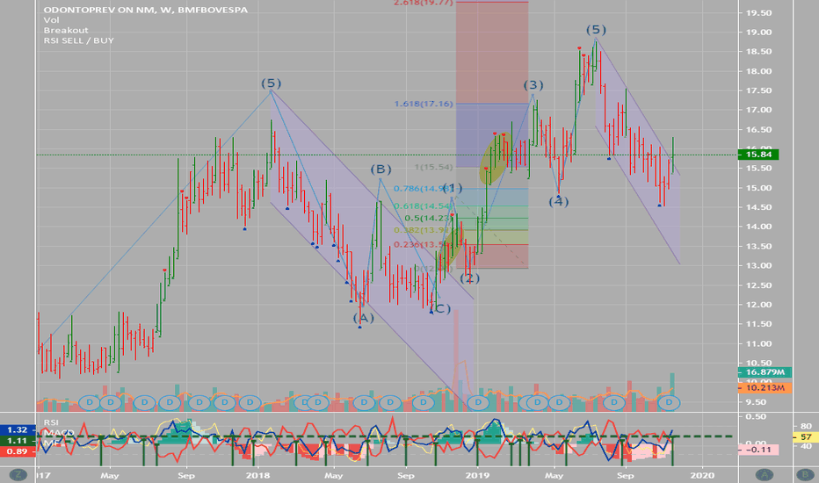Image resolution: width=819 pixels, height=483 pixels.
Task: Select the wave (5) label at the 2018 peak
Action: tap(271, 83)
